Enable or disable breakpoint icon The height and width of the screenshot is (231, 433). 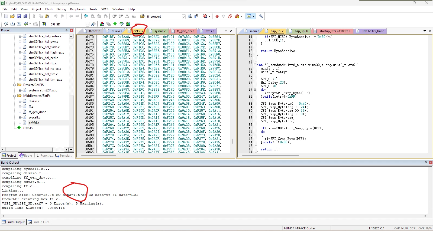(x=224, y=16)
